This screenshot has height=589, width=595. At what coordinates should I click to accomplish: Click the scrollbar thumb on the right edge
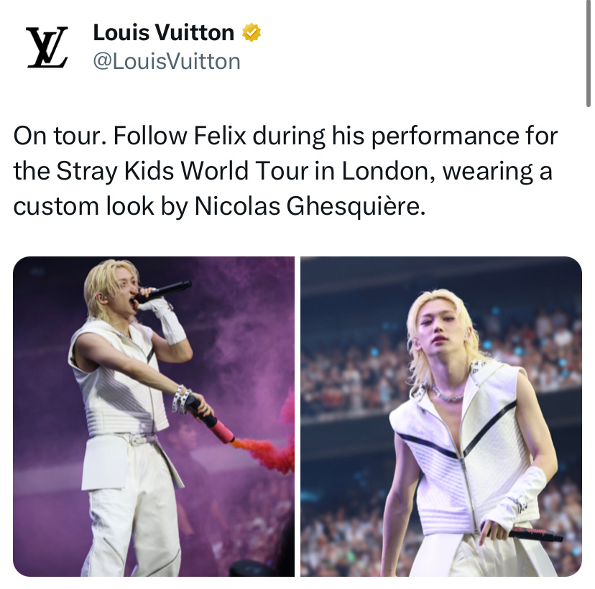coord(588,53)
